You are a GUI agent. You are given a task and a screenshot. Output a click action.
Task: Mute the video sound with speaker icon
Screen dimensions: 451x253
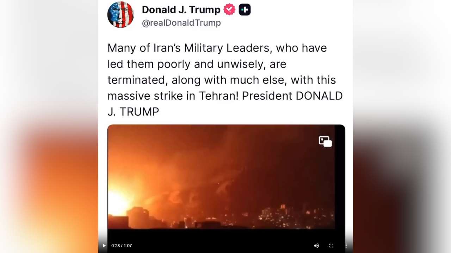click(316, 246)
